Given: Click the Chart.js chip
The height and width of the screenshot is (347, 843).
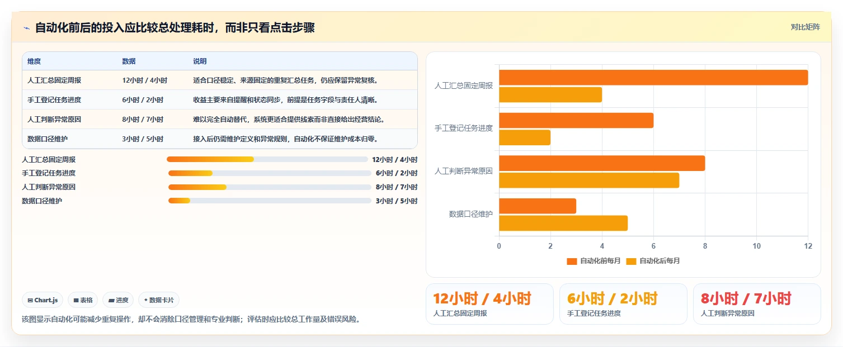Looking at the screenshot, I should tap(43, 300).
